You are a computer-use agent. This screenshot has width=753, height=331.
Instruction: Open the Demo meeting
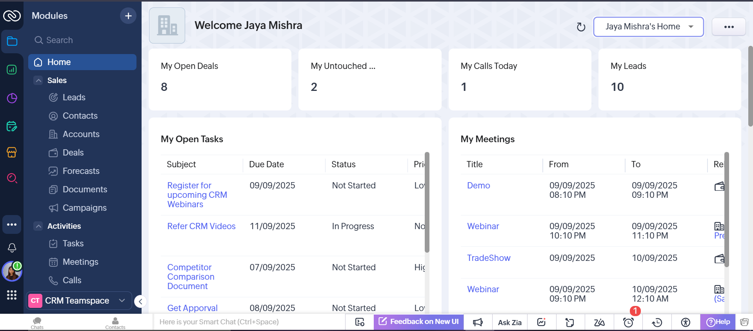pyautogui.click(x=478, y=185)
